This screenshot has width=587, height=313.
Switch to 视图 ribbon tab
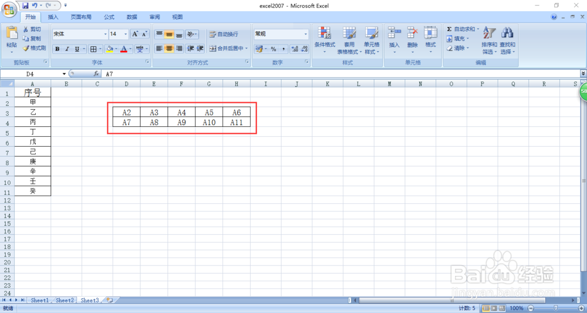click(177, 17)
